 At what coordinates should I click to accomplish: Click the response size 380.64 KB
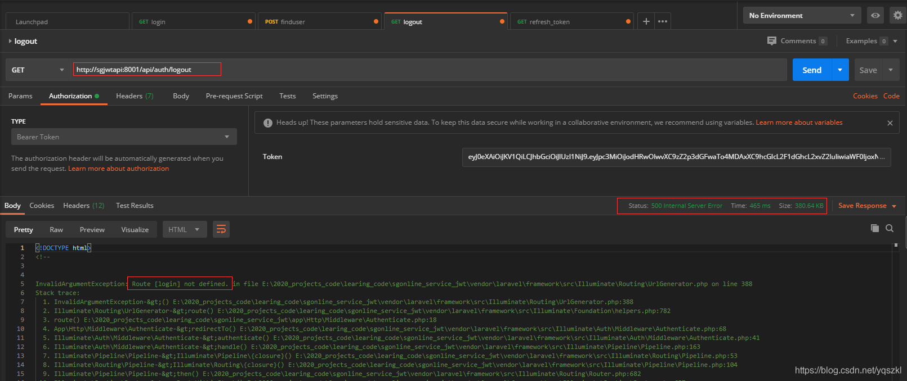pyautogui.click(x=809, y=206)
